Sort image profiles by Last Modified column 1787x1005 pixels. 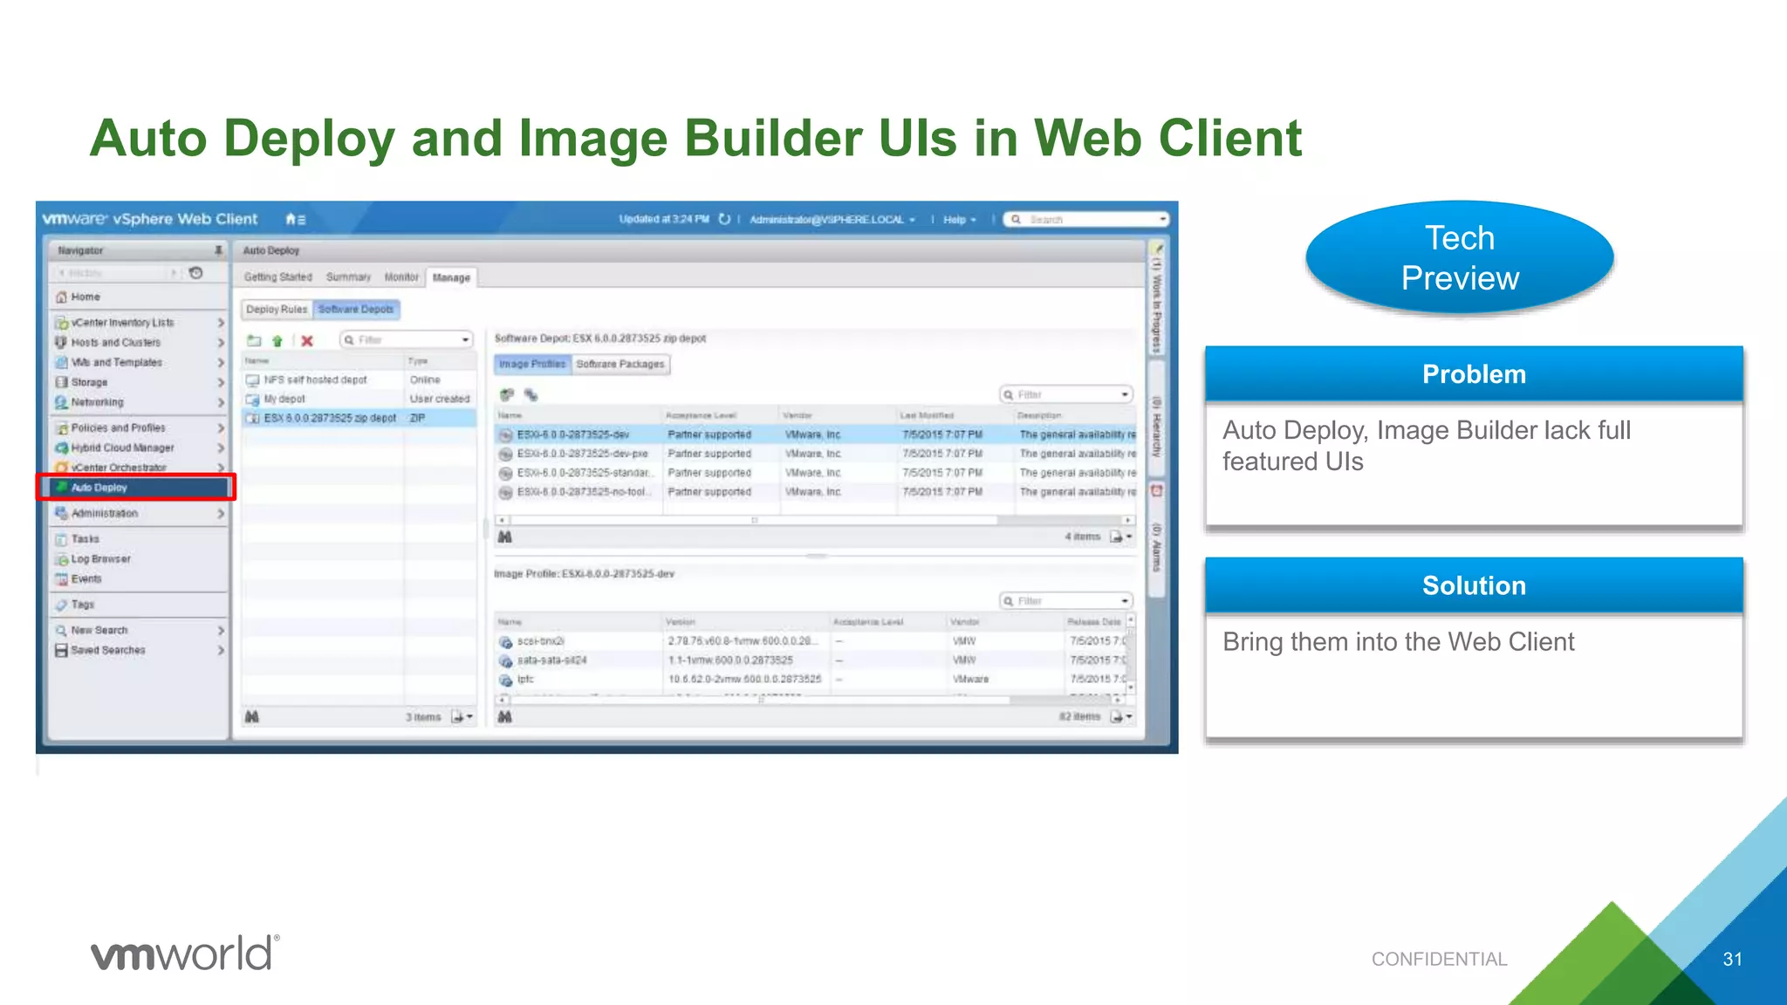point(955,416)
